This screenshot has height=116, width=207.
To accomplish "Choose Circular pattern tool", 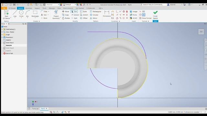I will pos(94,15).
